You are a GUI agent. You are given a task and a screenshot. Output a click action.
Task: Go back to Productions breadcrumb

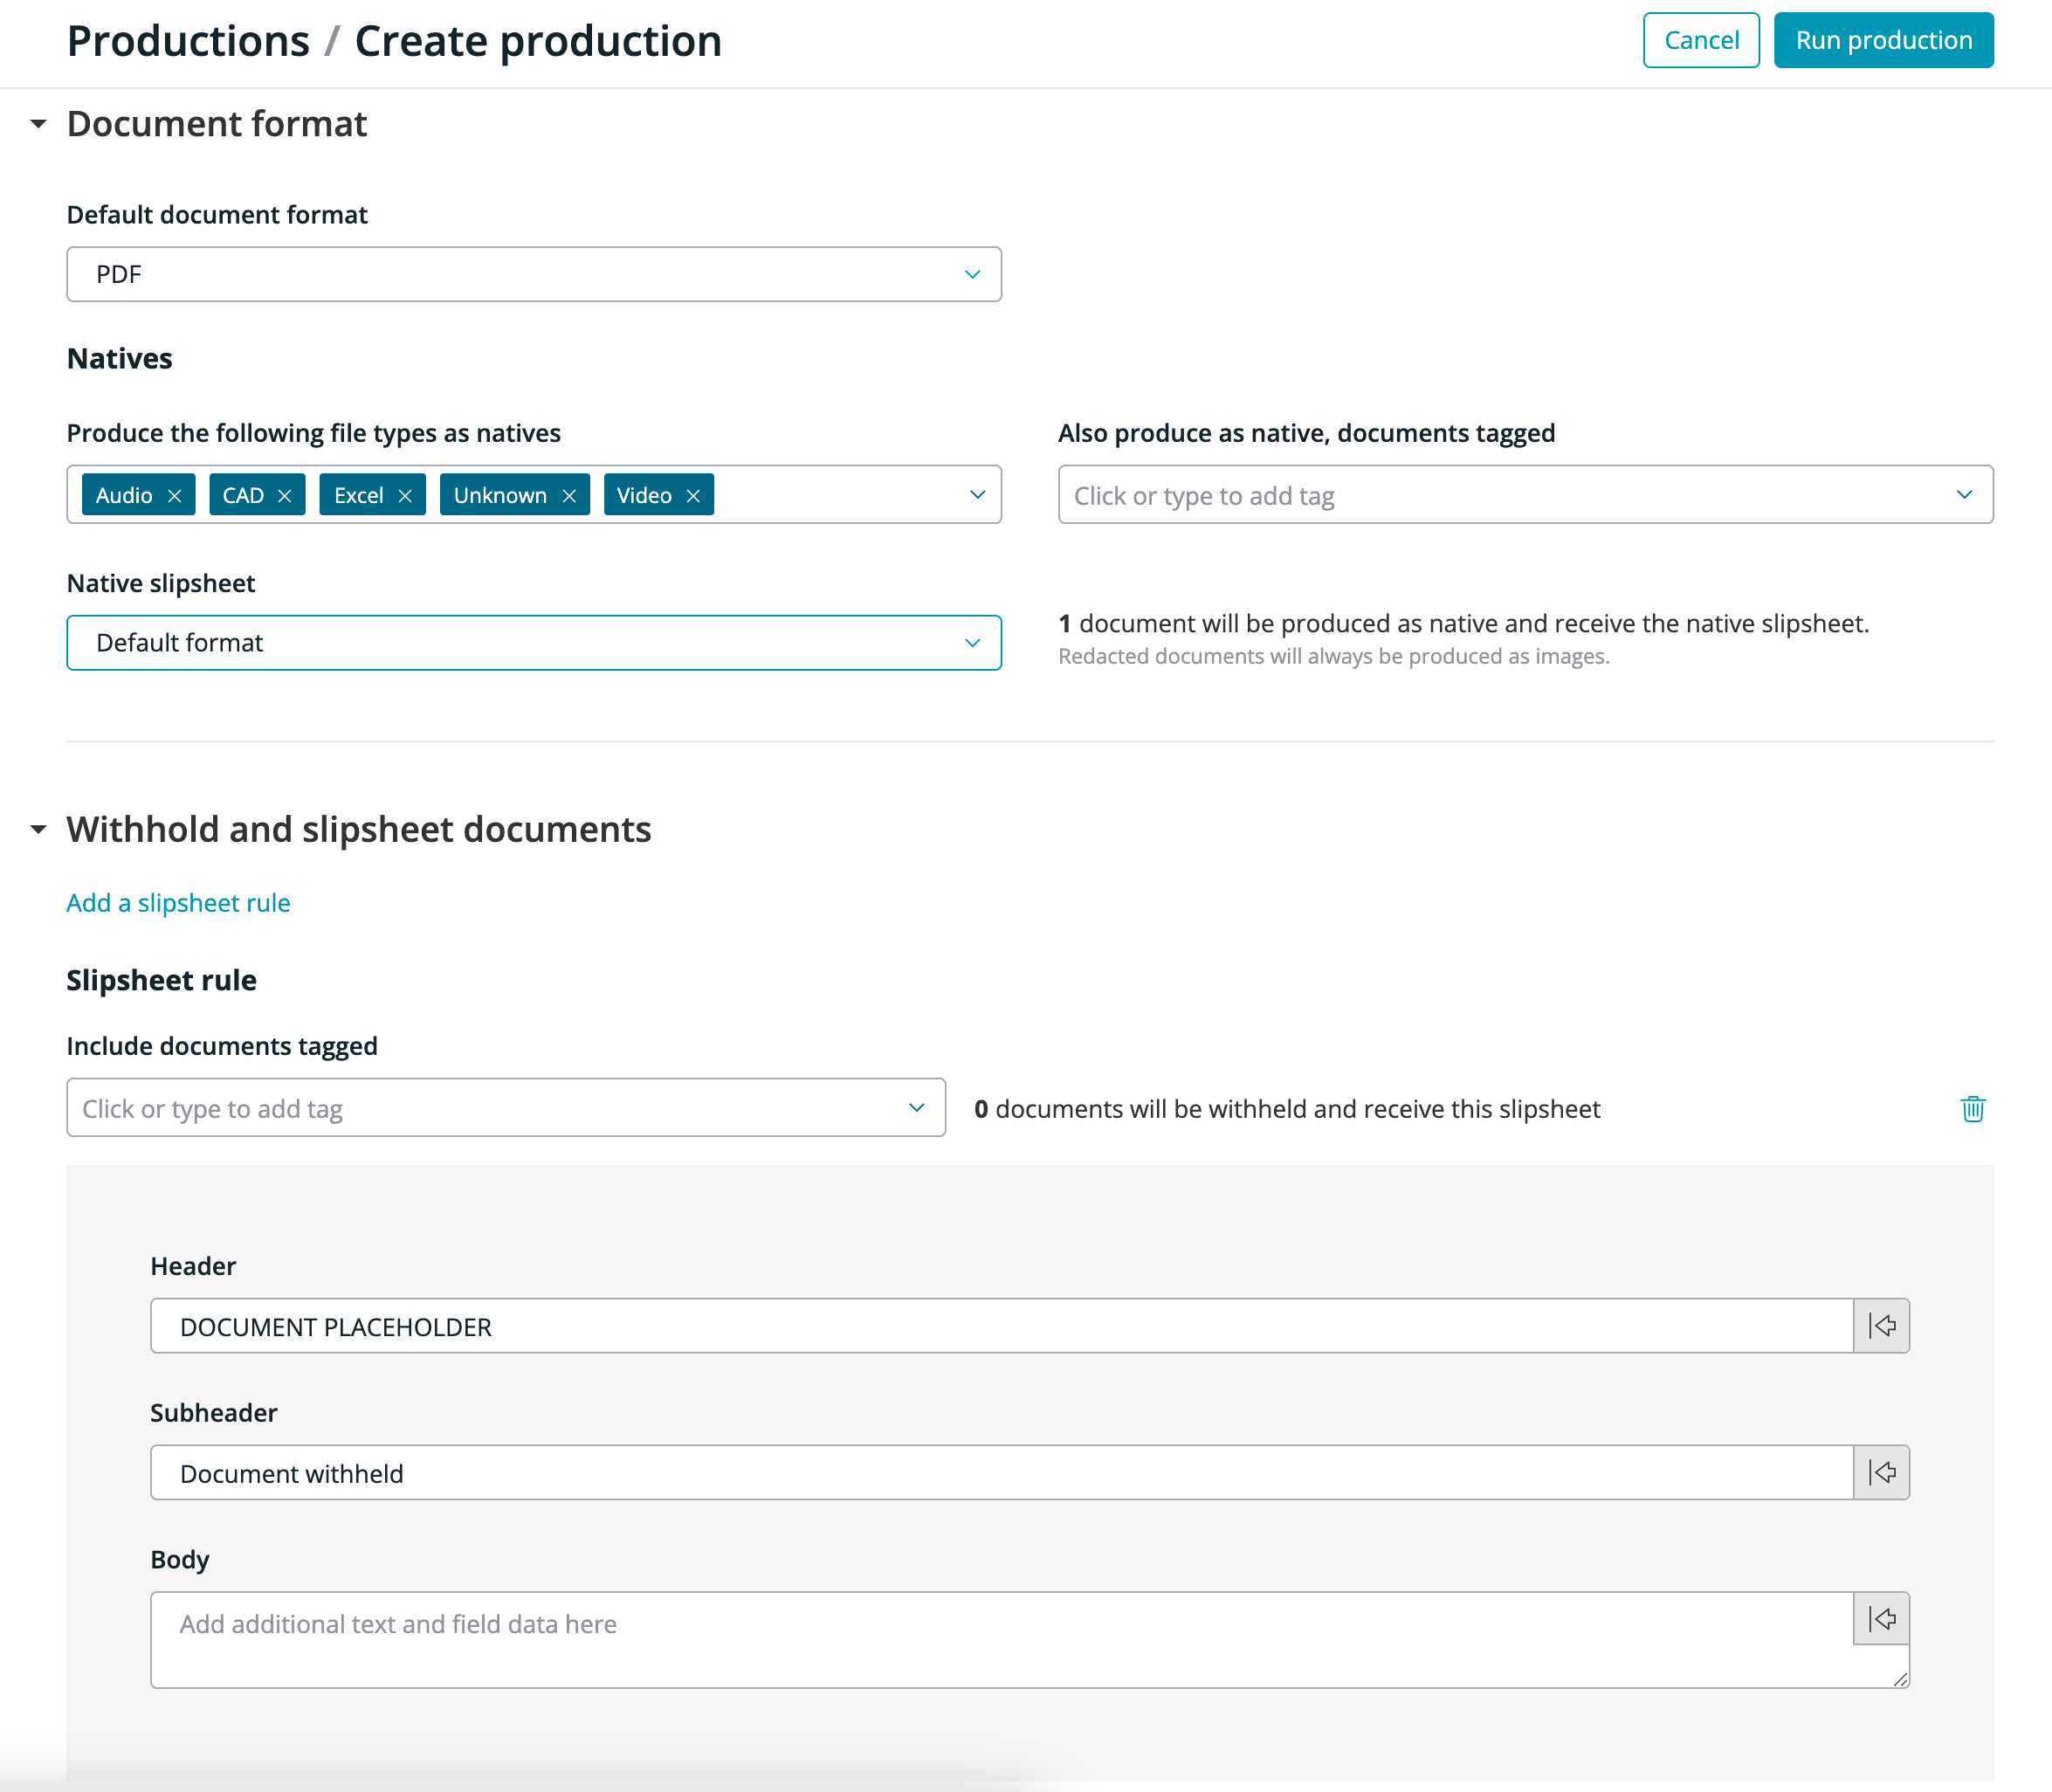[x=188, y=42]
